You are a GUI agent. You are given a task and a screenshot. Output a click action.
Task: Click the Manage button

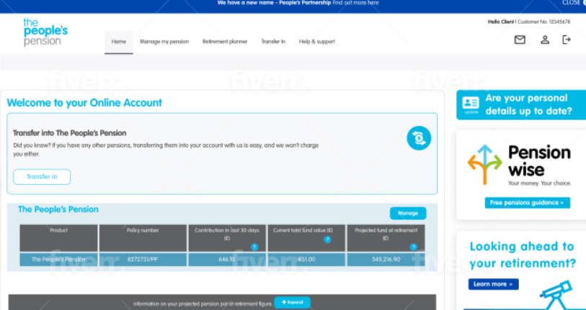point(408,214)
